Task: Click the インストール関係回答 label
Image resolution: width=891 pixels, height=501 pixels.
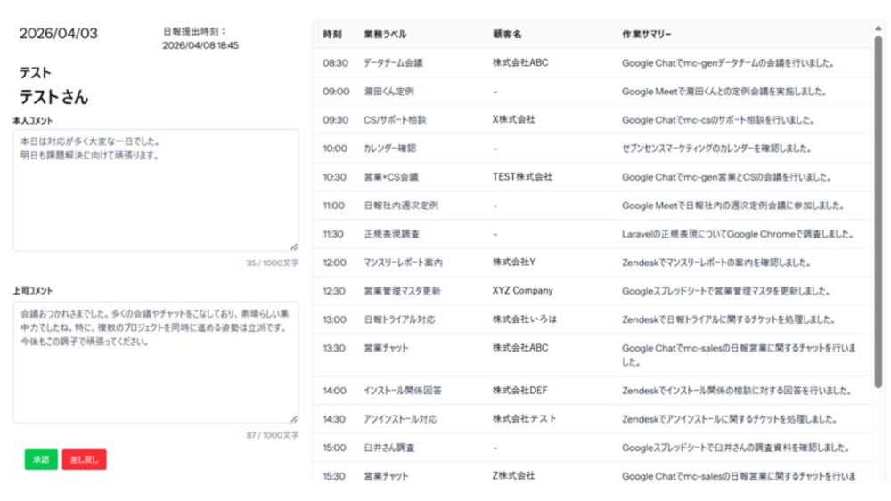Action: [403, 391]
